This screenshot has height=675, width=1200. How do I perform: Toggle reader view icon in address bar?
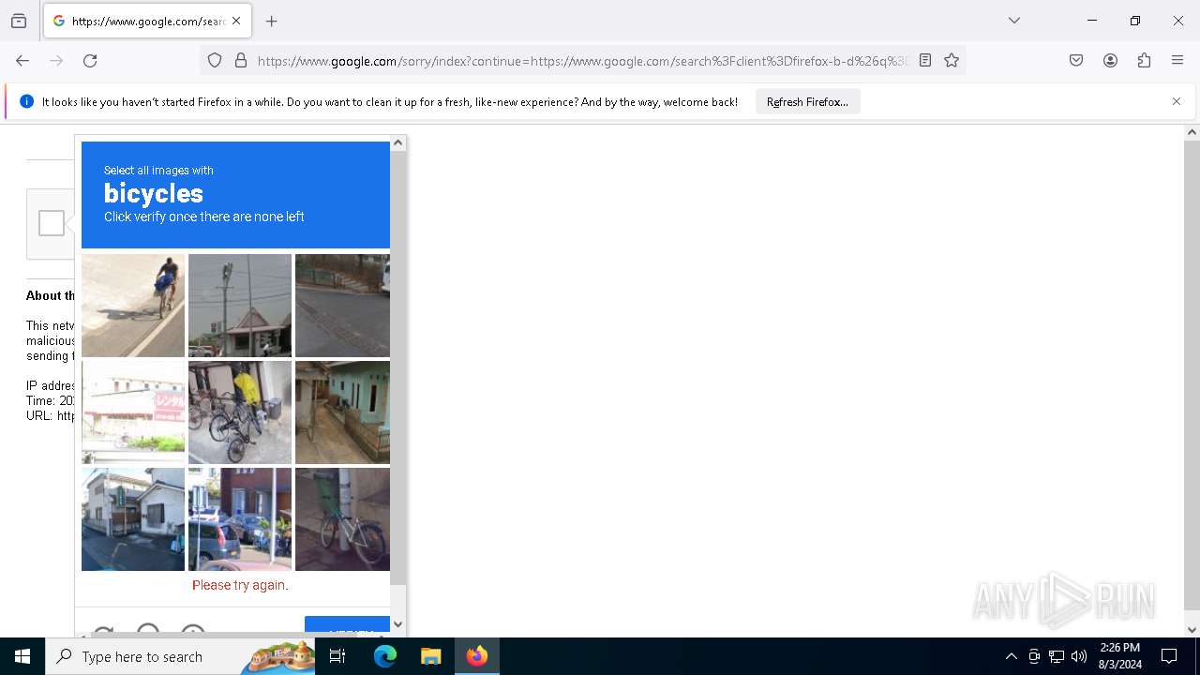pyautogui.click(x=925, y=60)
